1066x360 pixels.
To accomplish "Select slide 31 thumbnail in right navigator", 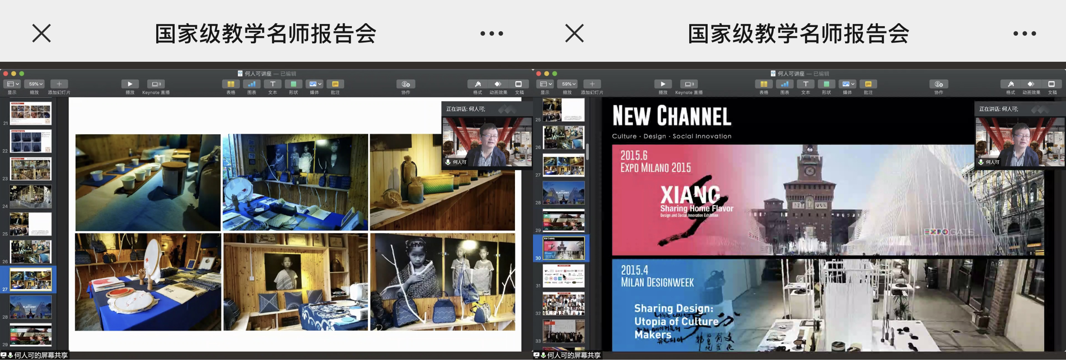I will click(x=563, y=276).
